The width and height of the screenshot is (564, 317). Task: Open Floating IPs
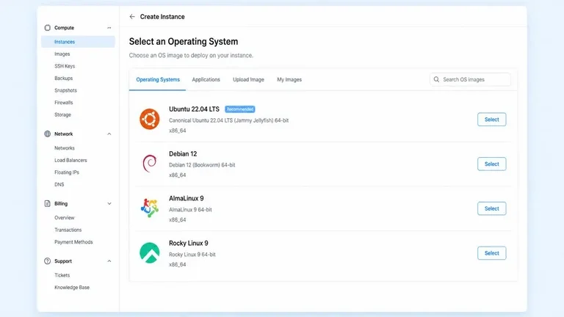[67, 172]
